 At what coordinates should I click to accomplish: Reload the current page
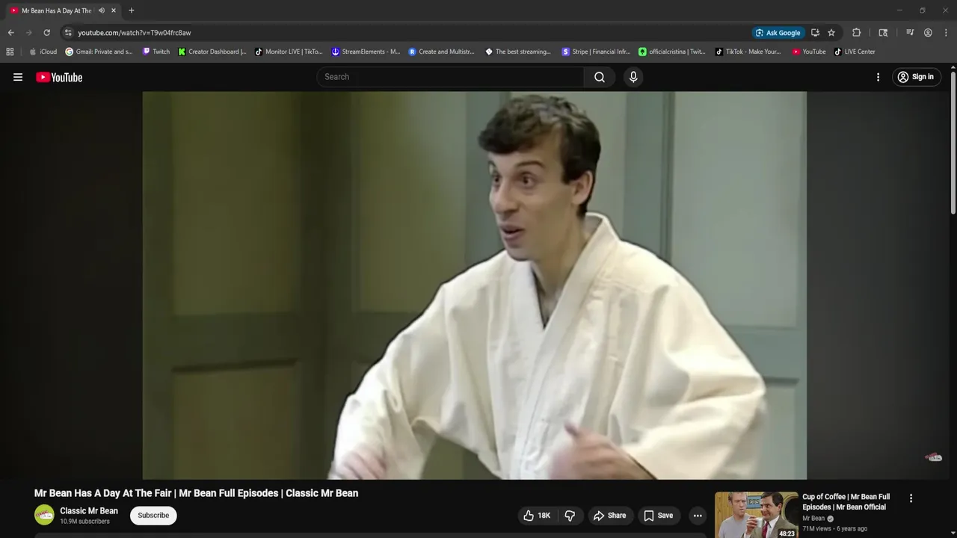46,33
